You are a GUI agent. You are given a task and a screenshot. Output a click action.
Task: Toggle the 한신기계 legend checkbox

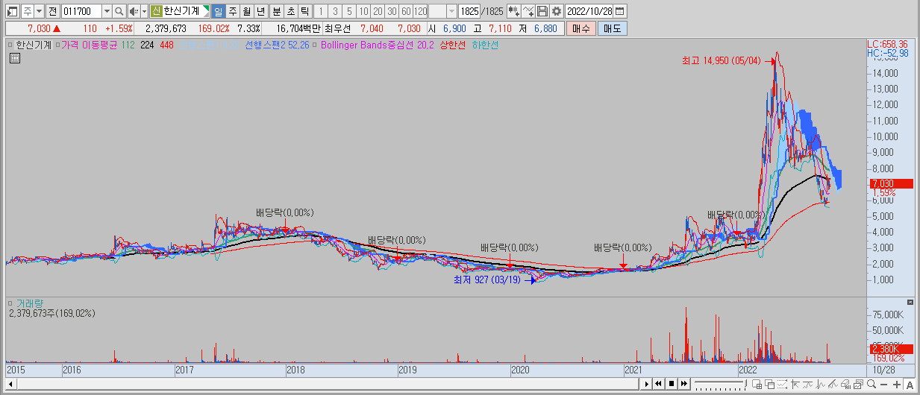coord(10,45)
